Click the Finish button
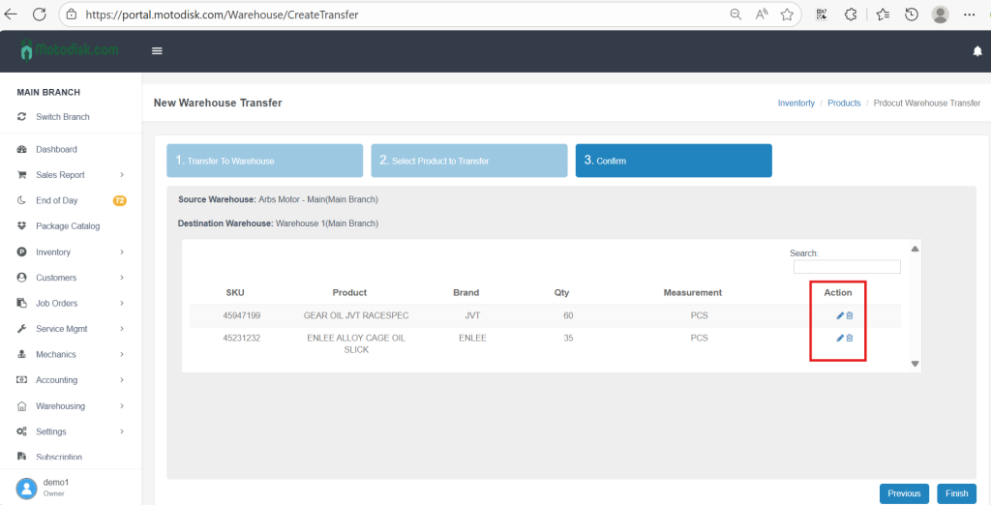 tap(956, 493)
